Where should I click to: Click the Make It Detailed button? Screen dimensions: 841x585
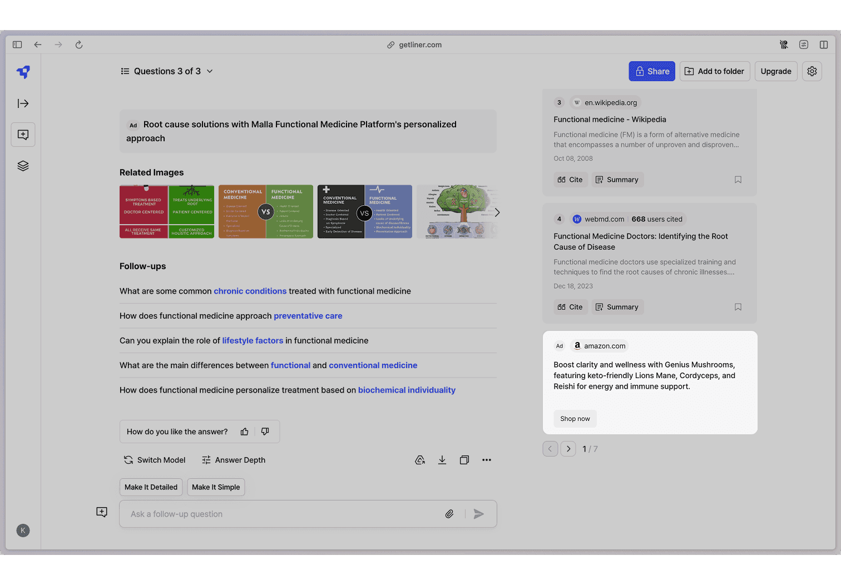(151, 487)
